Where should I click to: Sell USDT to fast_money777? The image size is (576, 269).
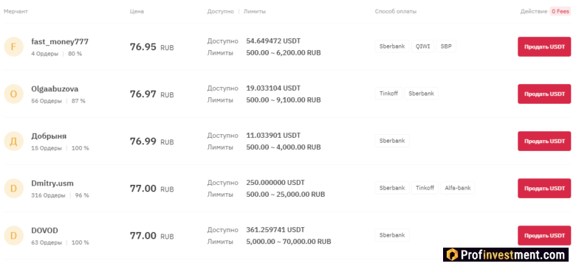pyautogui.click(x=544, y=46)
